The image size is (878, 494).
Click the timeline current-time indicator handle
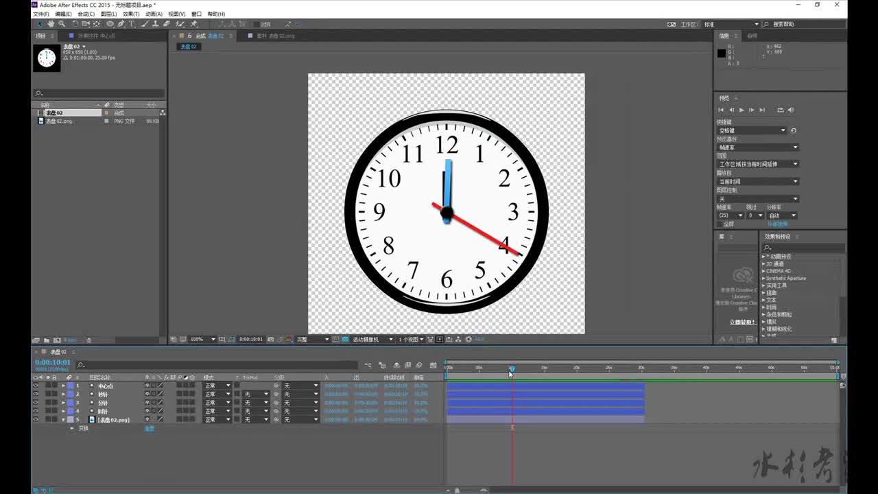[x=512, y=369]
